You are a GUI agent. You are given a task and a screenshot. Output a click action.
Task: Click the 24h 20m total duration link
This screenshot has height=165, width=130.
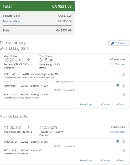coord(118,132)
